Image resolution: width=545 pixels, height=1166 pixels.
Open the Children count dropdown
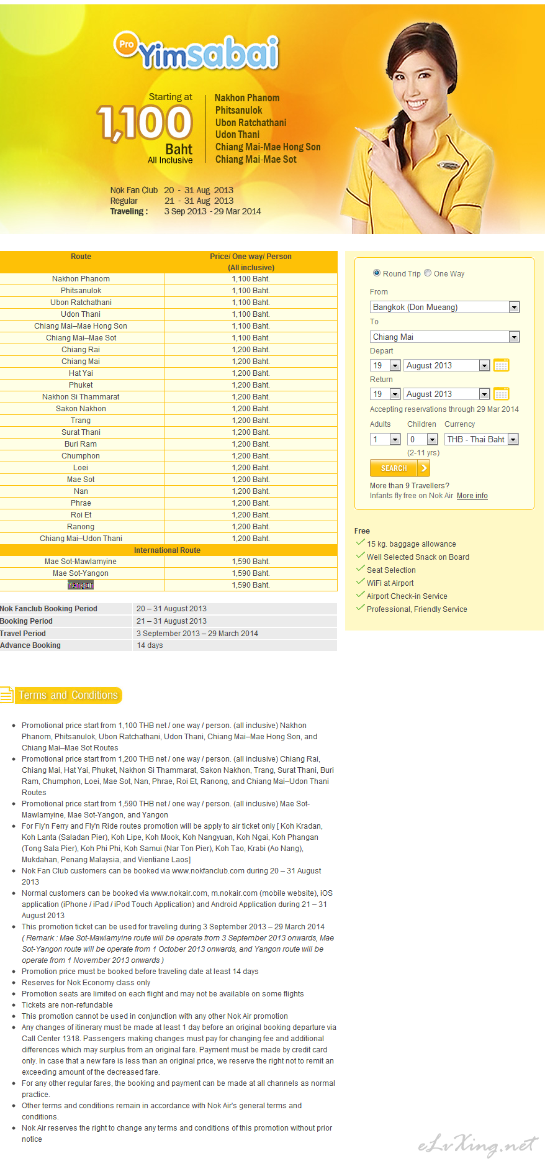click(423, 439)
